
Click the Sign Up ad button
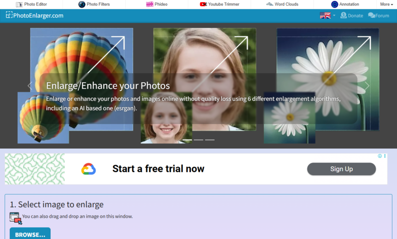[x=341, y=169]
